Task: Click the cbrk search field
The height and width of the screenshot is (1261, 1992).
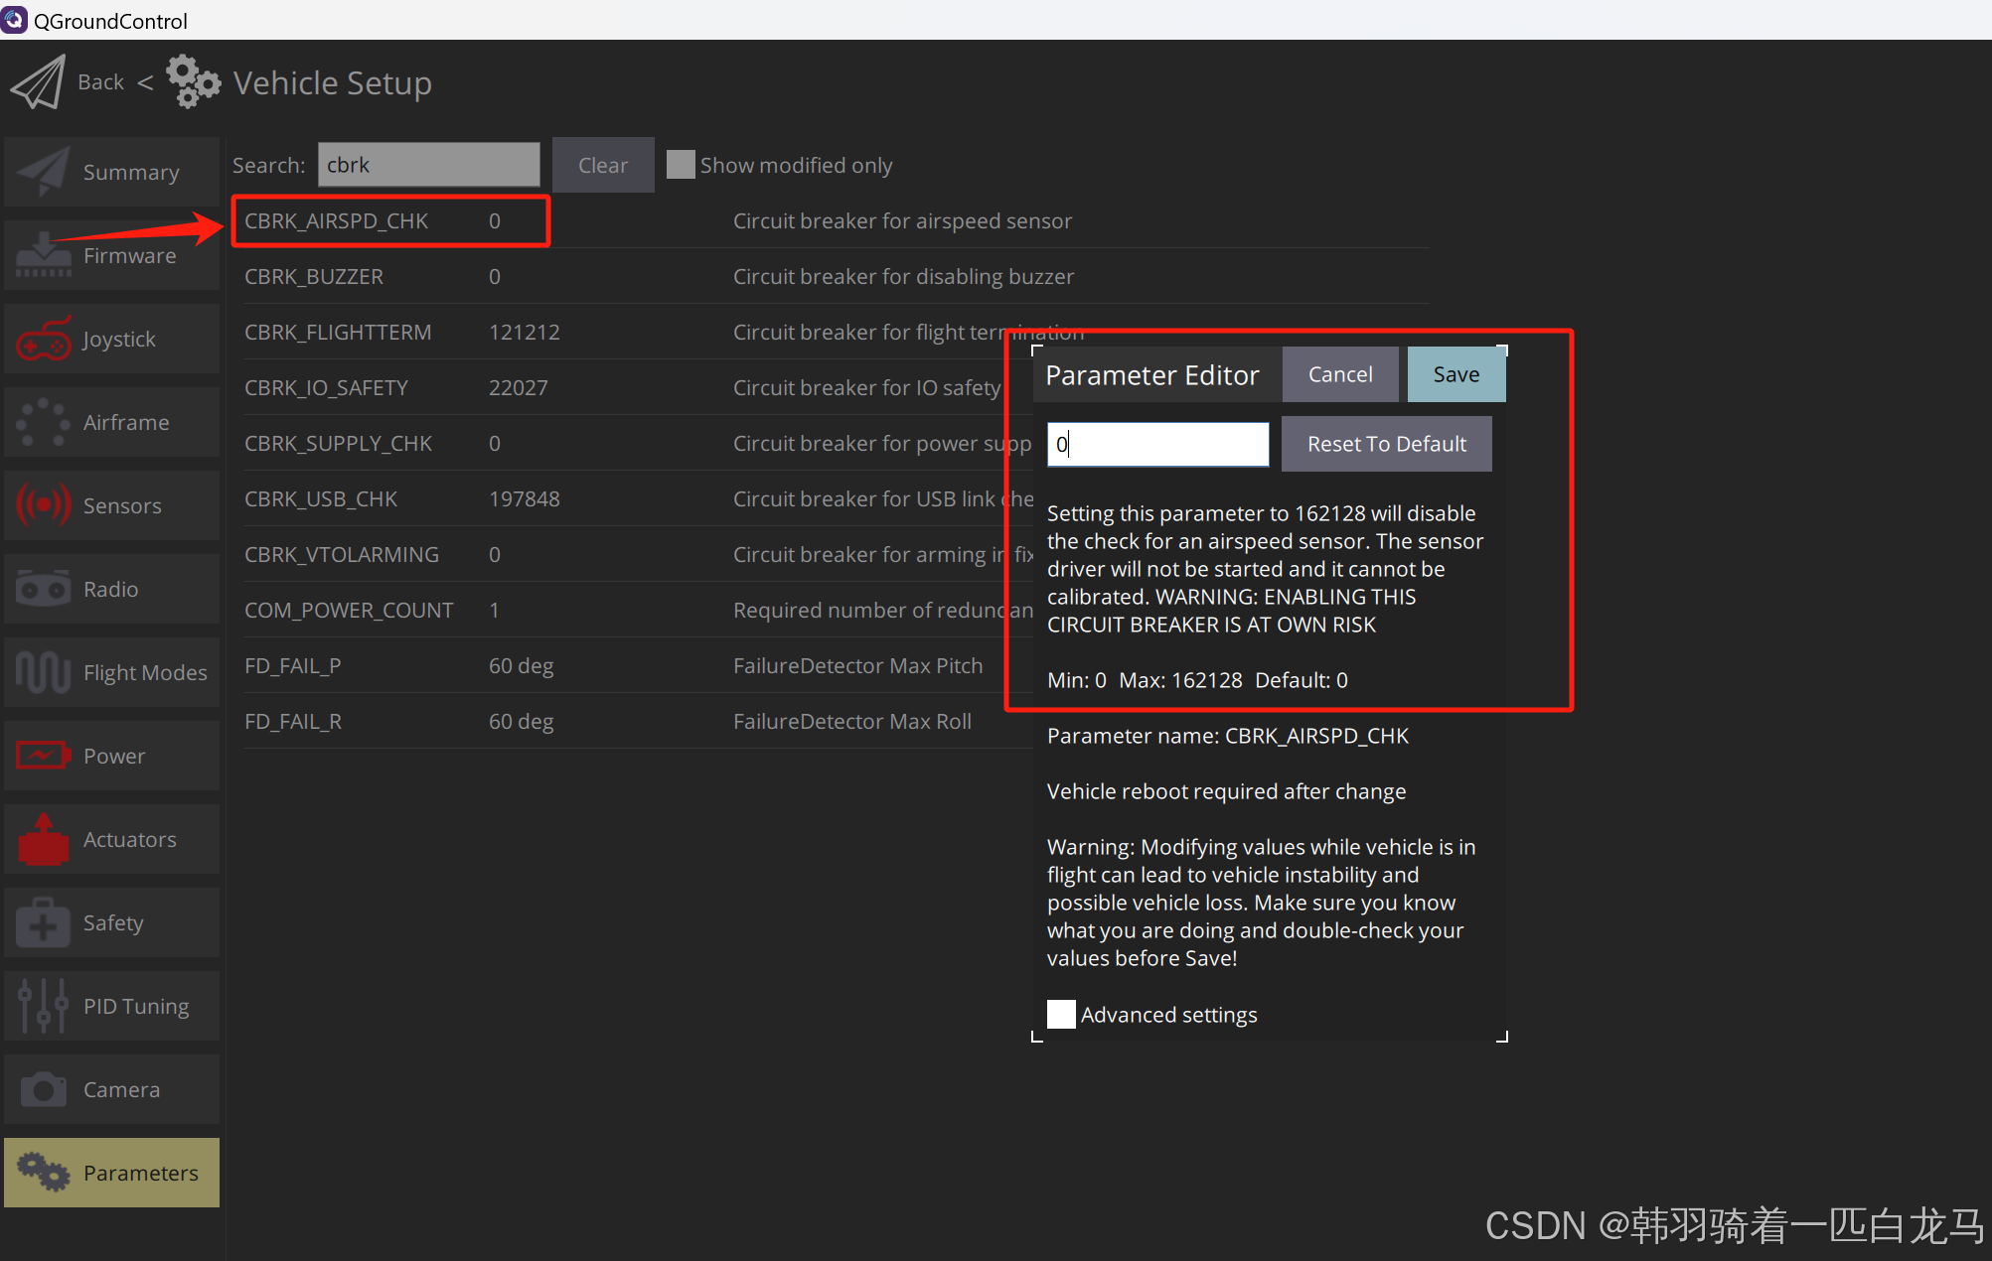Action: (428, 165)
